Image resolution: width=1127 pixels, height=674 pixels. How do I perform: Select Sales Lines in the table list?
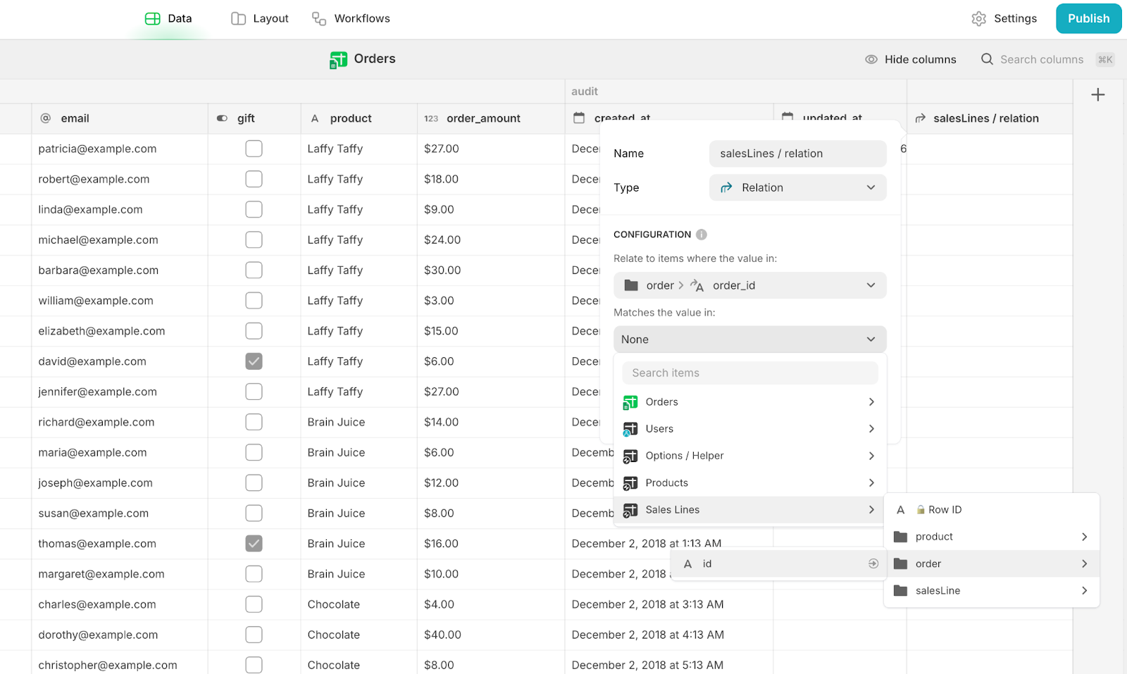(749, 510)
